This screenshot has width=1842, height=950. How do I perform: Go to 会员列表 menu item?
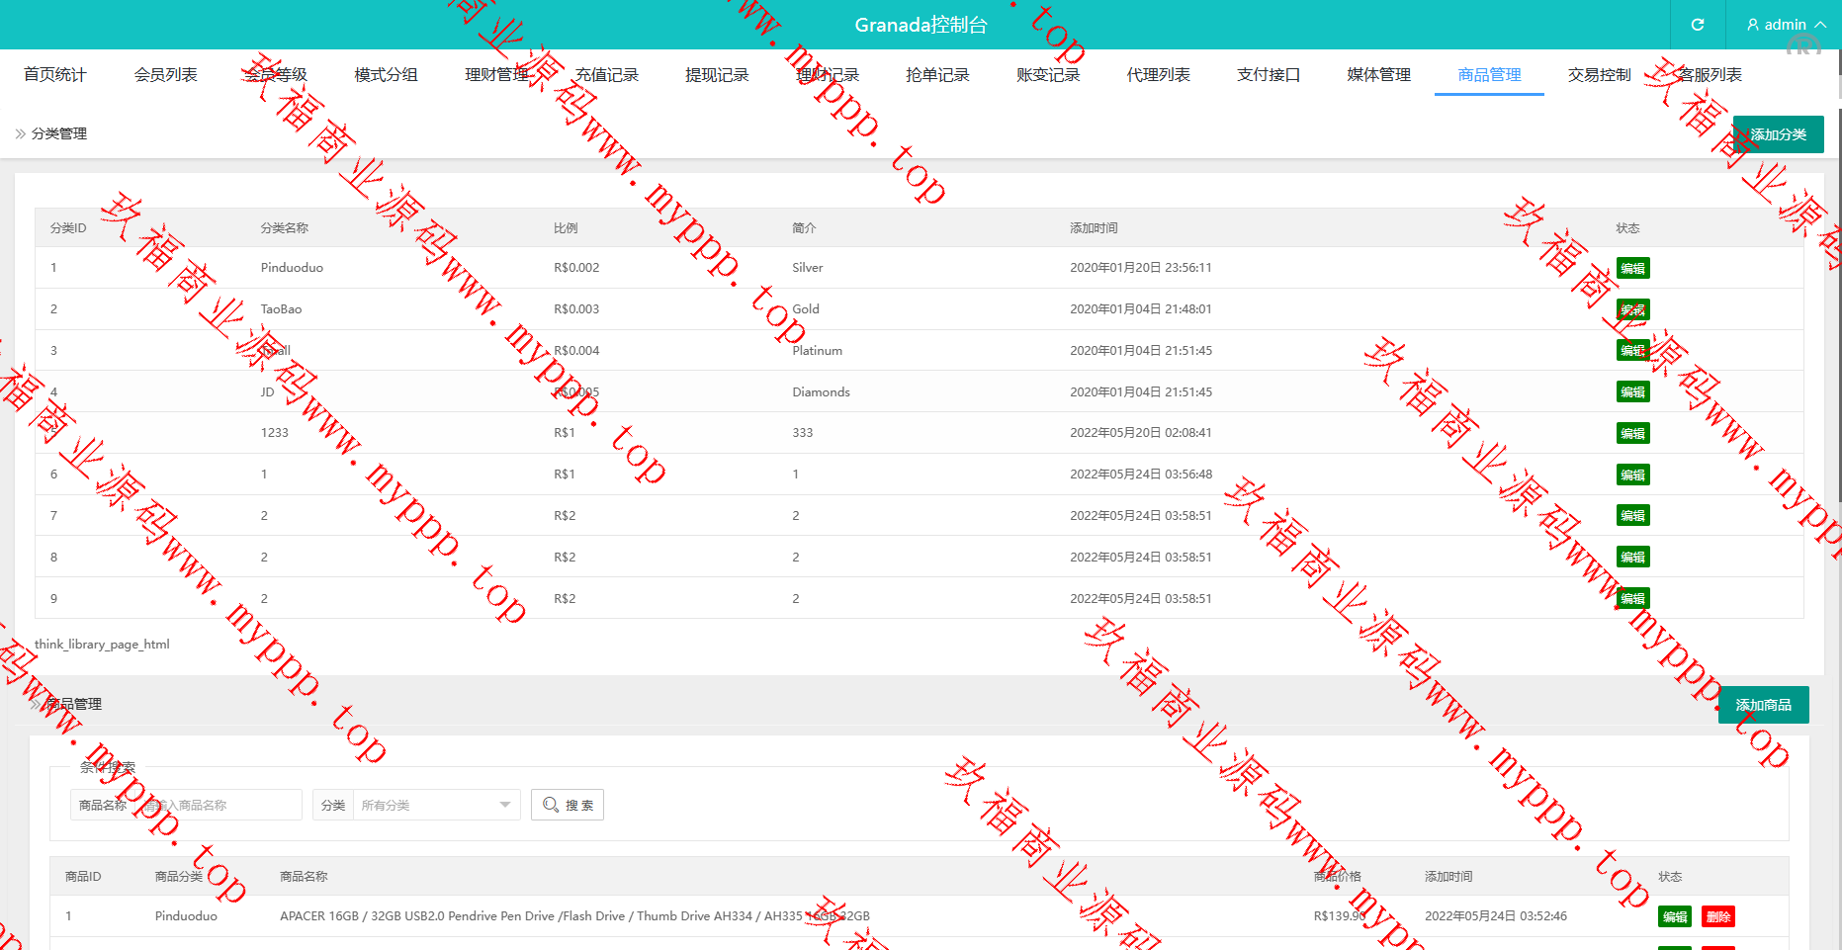(165, 75)
